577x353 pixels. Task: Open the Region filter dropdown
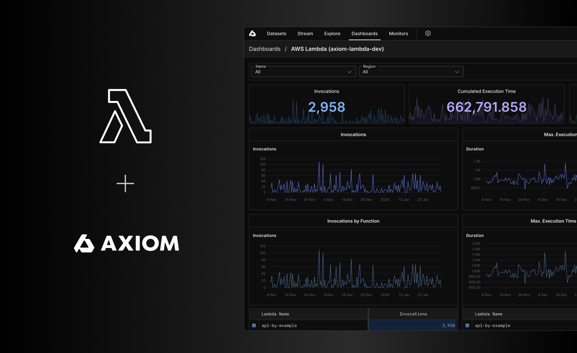pos(411,71)
